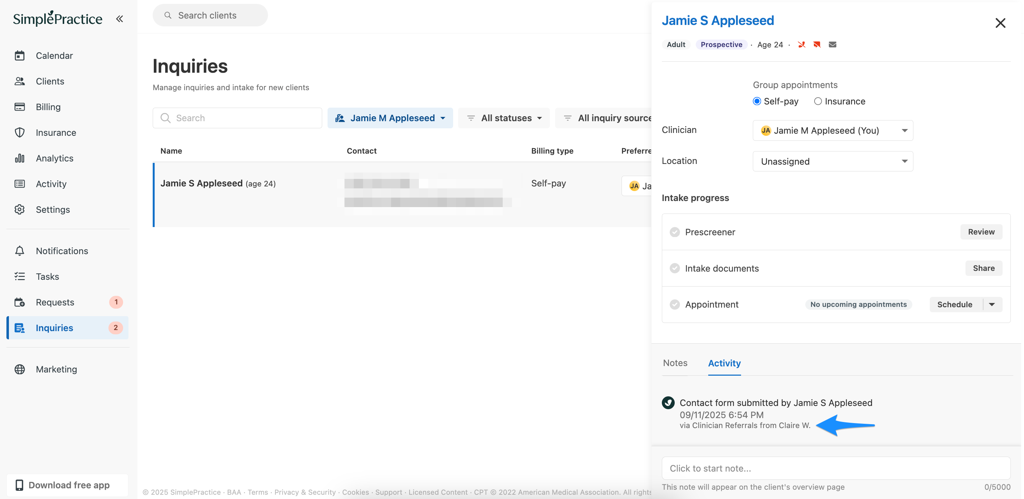
Task: Start a note in the note box
Action: pyautogui.click(x=836, y=468)
